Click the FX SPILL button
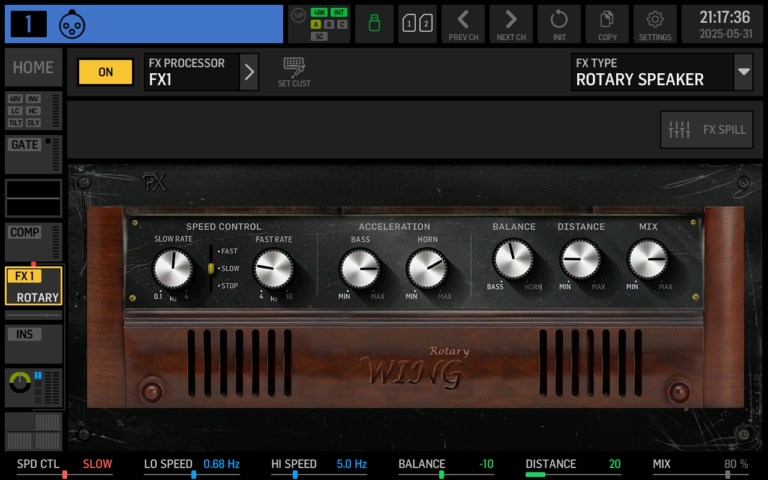This screenshot has height=480, width=768. coord(707,130)
